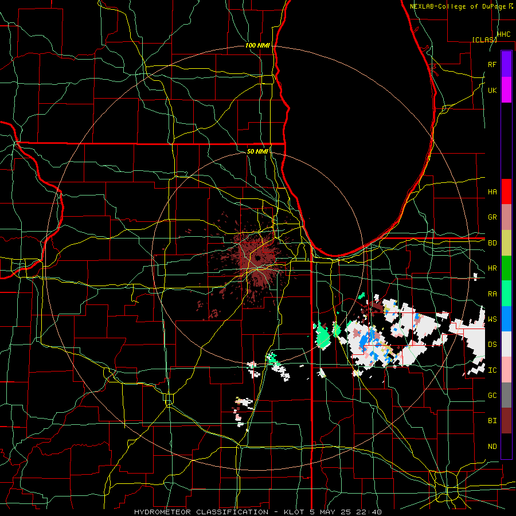
Task: Click the ND legend label
Action: click(x=492, y=446)
